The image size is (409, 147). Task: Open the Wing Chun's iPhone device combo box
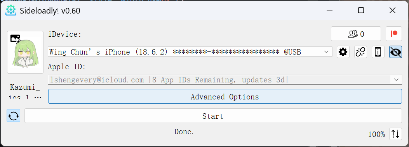(190, 52)
